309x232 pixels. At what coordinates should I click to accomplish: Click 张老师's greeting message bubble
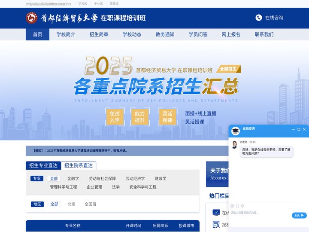click(x=267, y=152)
